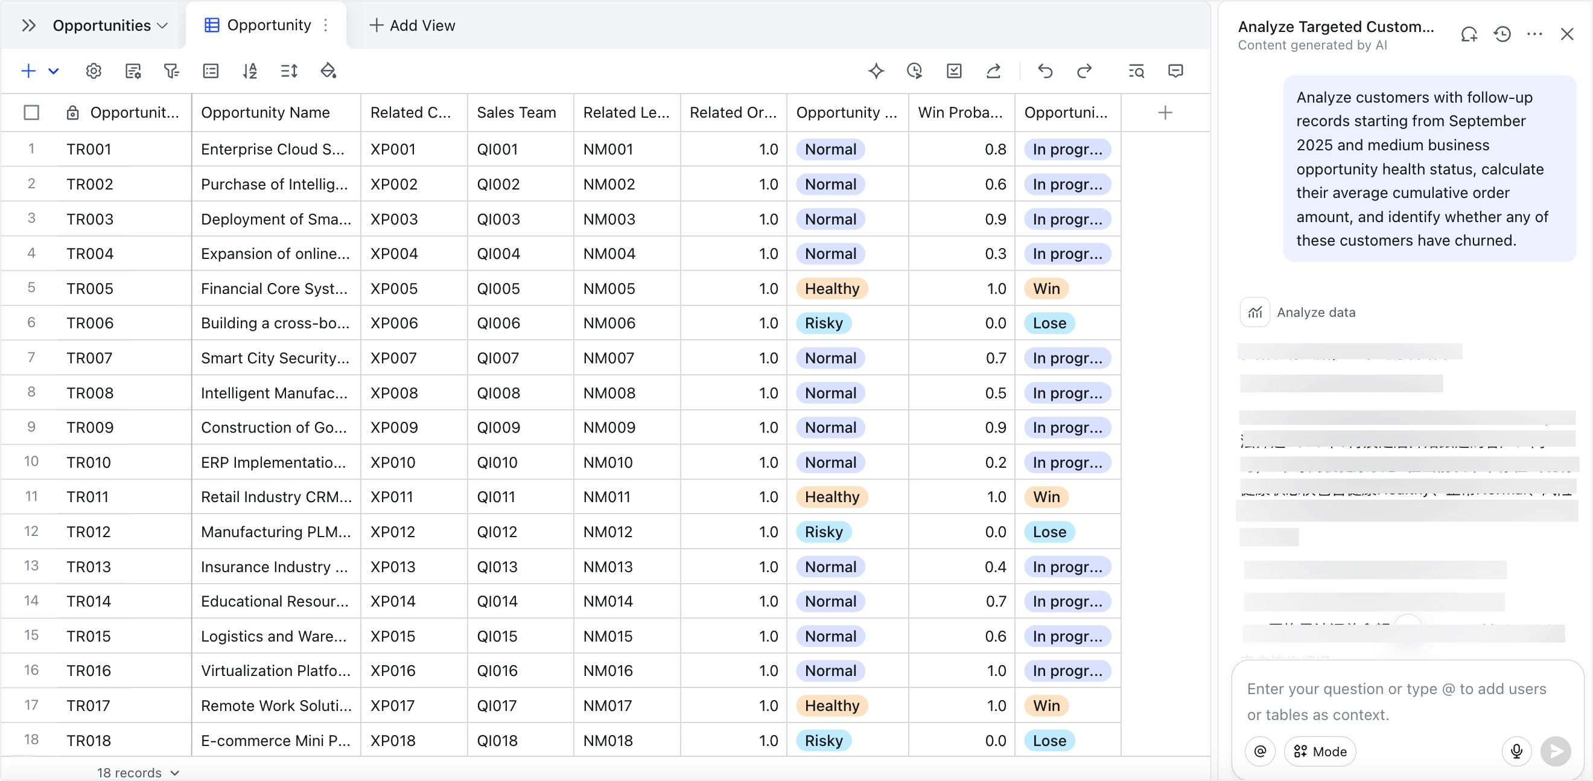Screen dimensions: 1593x781
Task: Open the Opportunities table dropdown
Action: click(110, 25)
